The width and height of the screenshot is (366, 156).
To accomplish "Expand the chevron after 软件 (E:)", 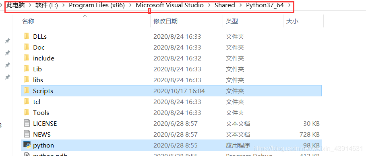I will pyautogui.click(x=64, y=5).
